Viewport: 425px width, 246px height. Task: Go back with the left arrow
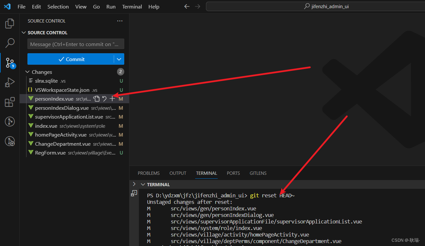pos(187,7)
